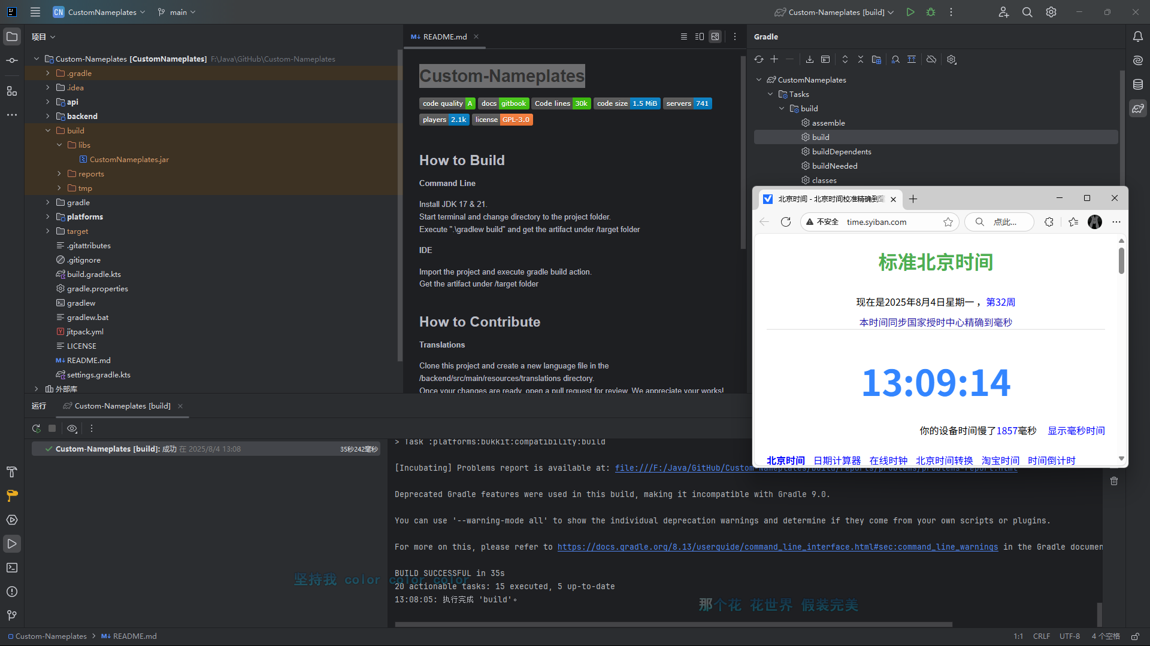Toggle the build output eye view

pyautogui.click(x=72, y=428)
